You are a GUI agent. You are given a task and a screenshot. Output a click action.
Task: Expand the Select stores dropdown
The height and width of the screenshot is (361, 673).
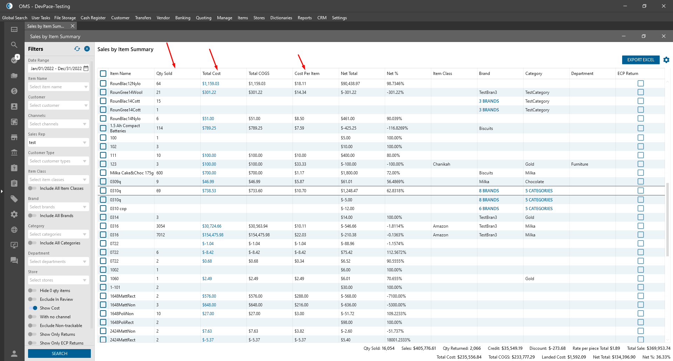click(x=58, y=280)
